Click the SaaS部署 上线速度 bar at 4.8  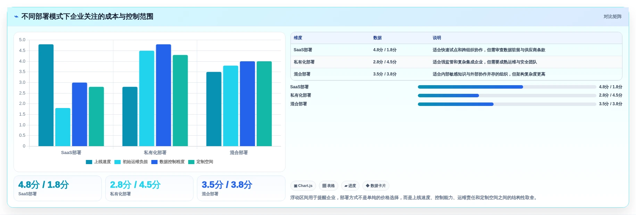46,95
